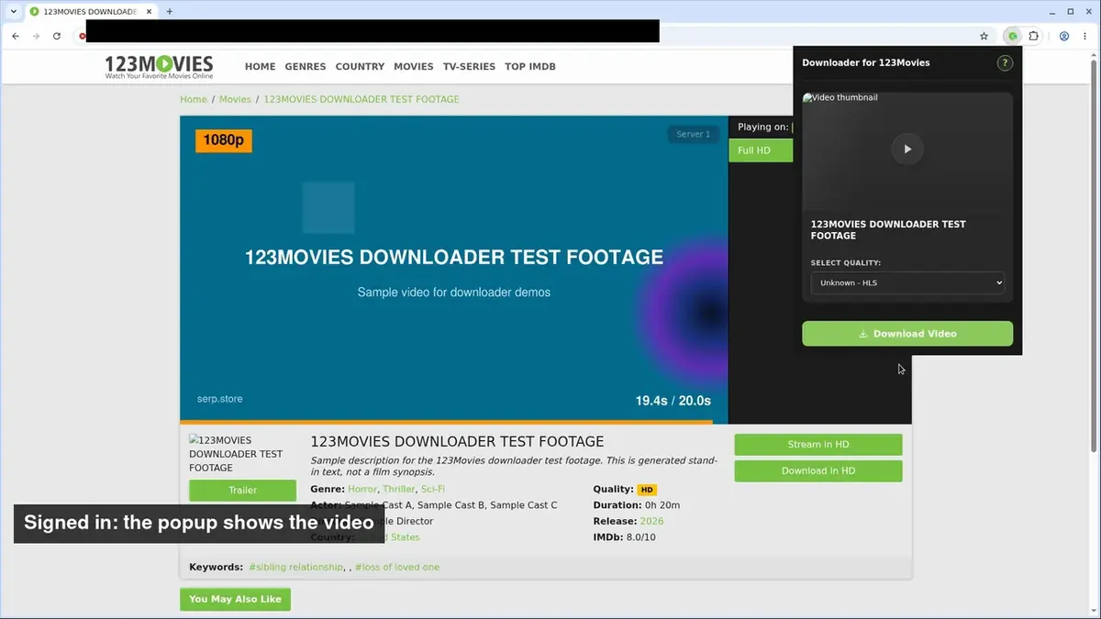Click the 19.4s / 20.0s time display
1101x619 pixels.
(673, 401)
